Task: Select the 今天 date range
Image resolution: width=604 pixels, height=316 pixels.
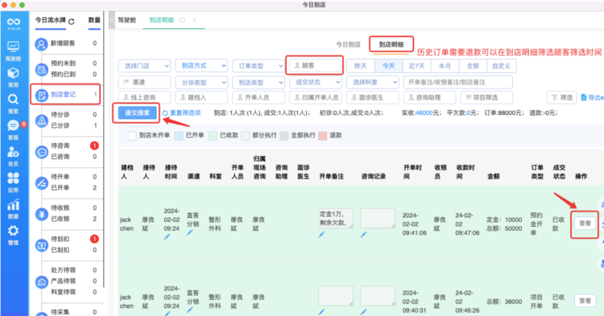Action: [x=389, y=66]
